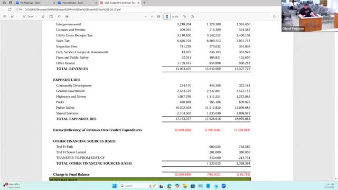Image resolution: width=338 pixels, height=190 pixels.
Task: Open the tab actions menu icon
Action: [11, 3]
